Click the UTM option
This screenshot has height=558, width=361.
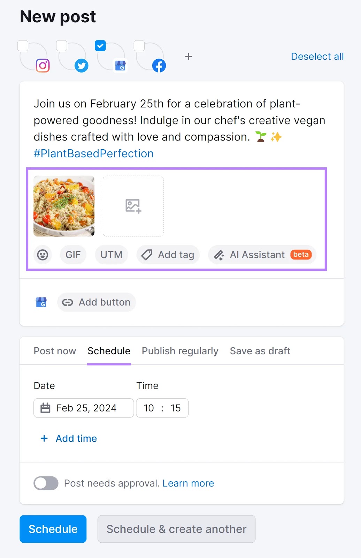111,255
